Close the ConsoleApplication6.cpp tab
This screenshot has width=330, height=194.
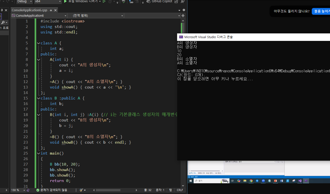[x=55, y=10]
